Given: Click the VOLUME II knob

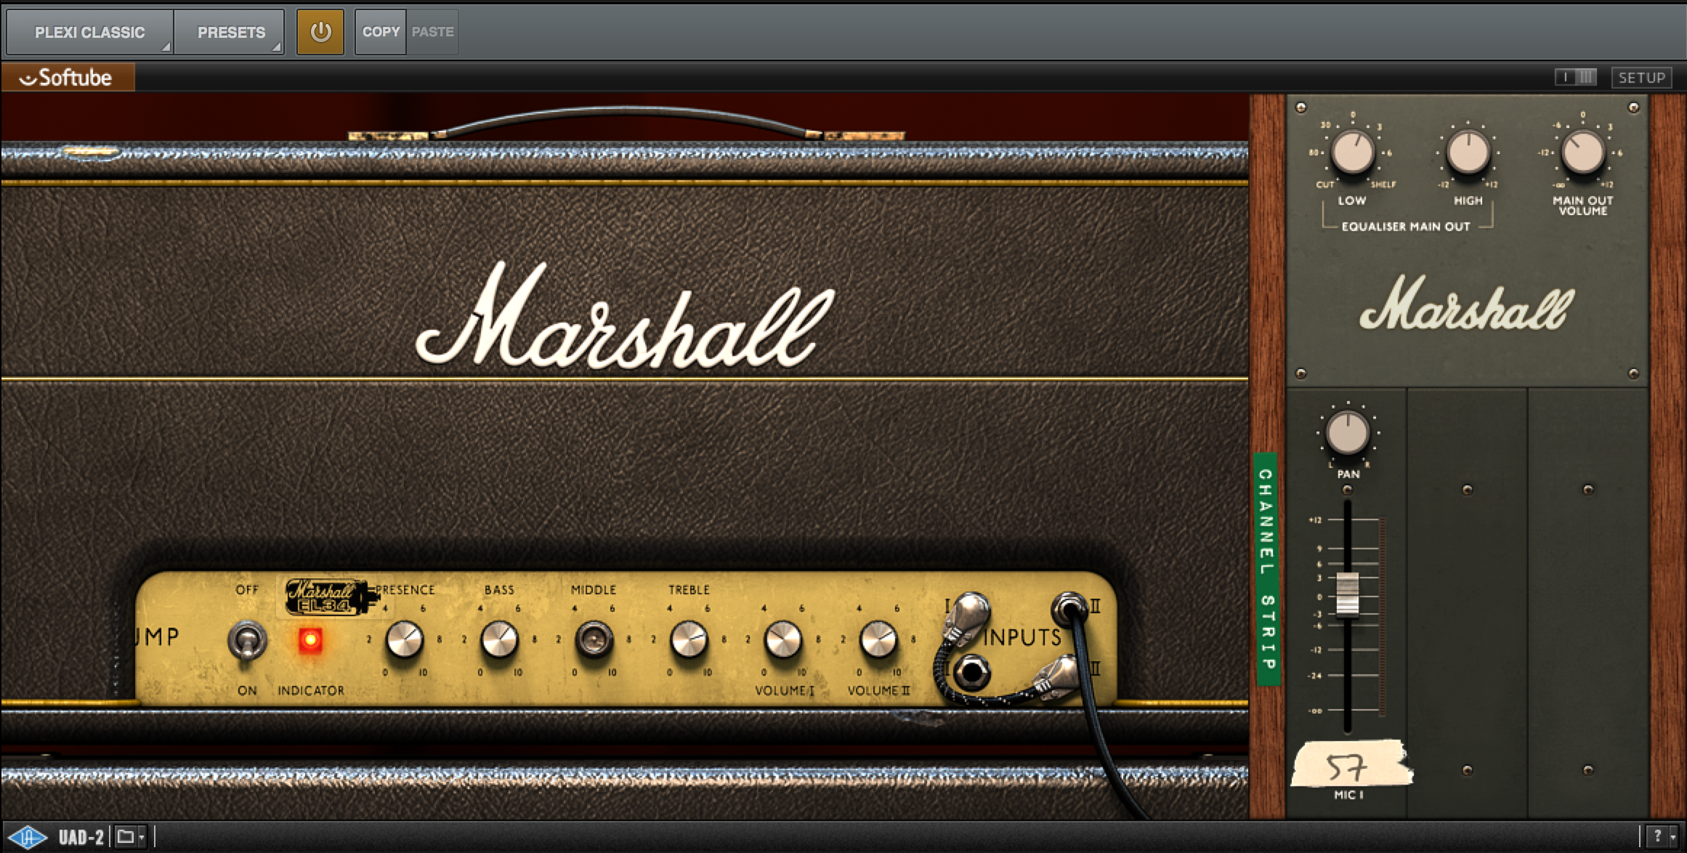Looking at the screenshot, I should [x=878, y=640].
